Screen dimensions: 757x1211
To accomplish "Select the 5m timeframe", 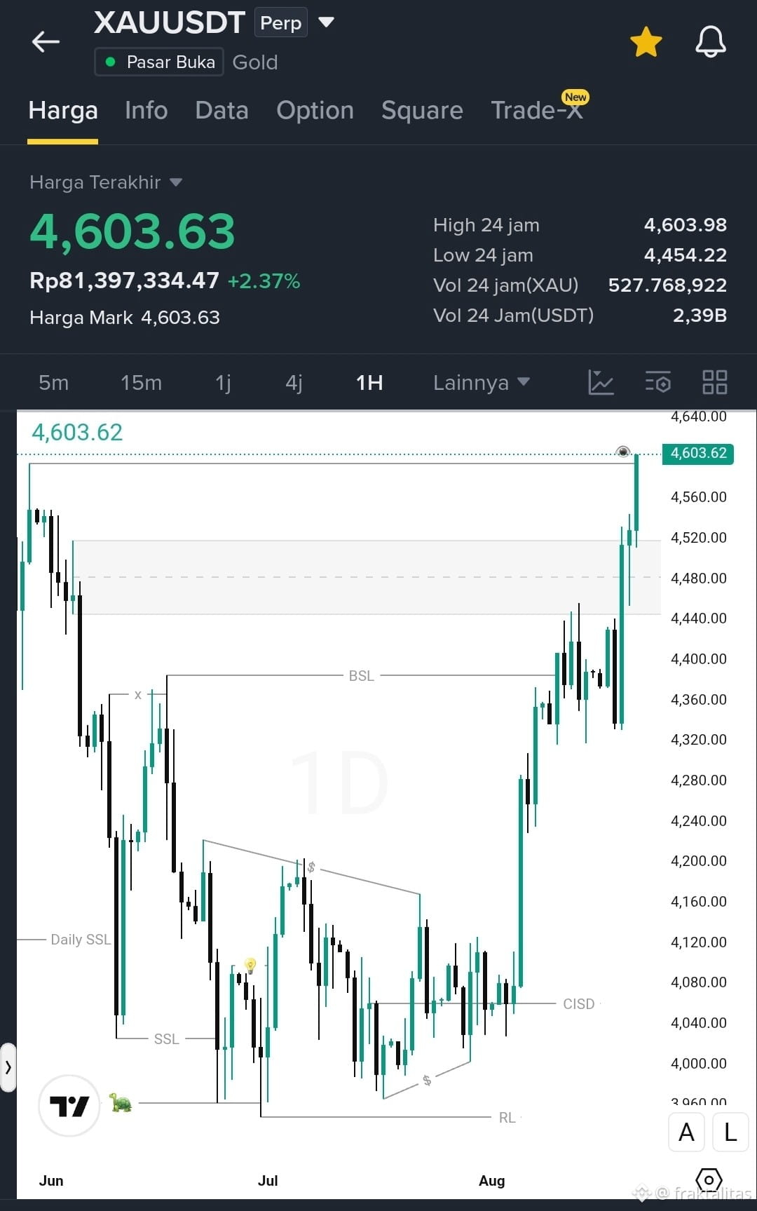I will (x=53, y=383).
